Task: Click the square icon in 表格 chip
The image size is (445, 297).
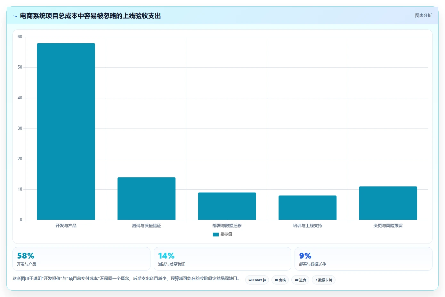Action: point(276,280)
